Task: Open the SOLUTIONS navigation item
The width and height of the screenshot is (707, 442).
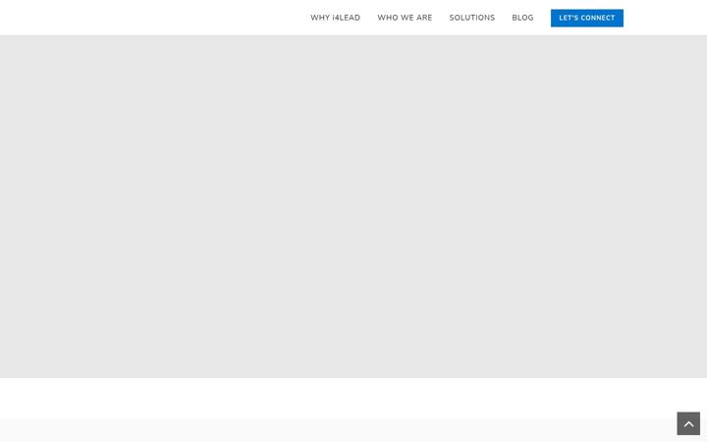Action: (471, 18)
